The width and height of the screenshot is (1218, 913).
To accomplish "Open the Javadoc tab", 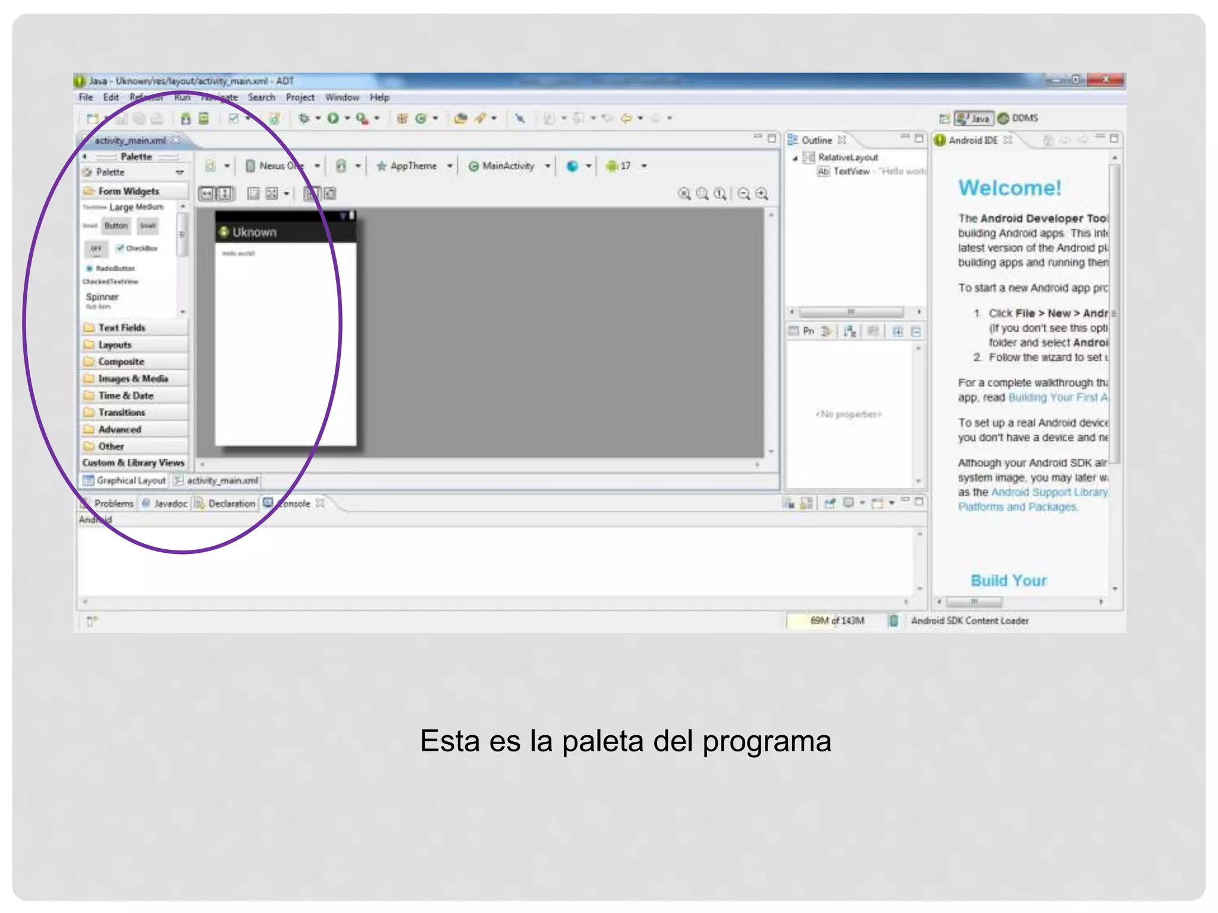I will pos(165,503).
